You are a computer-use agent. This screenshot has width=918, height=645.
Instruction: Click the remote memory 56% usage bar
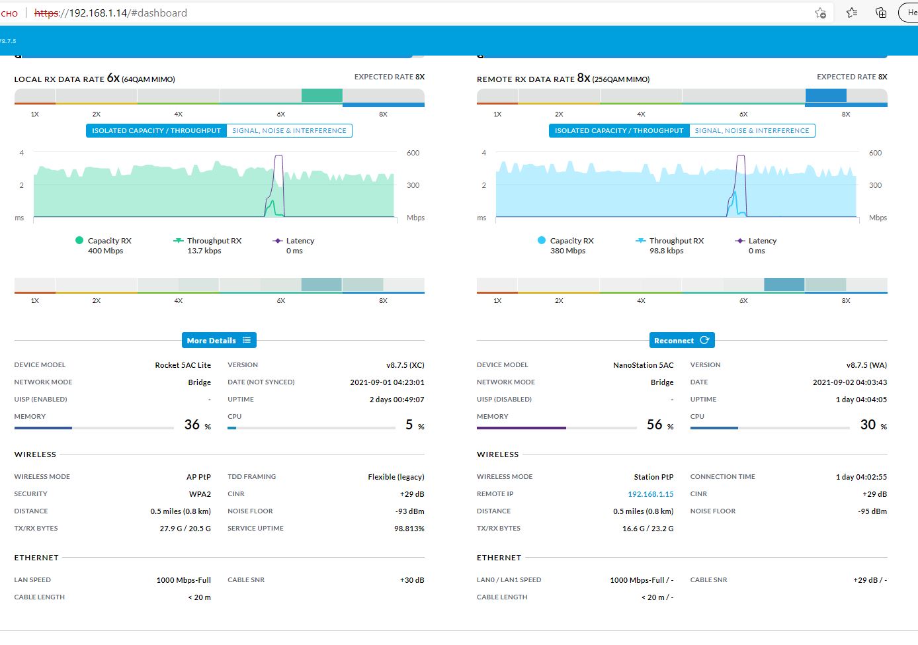pos(557,428)
